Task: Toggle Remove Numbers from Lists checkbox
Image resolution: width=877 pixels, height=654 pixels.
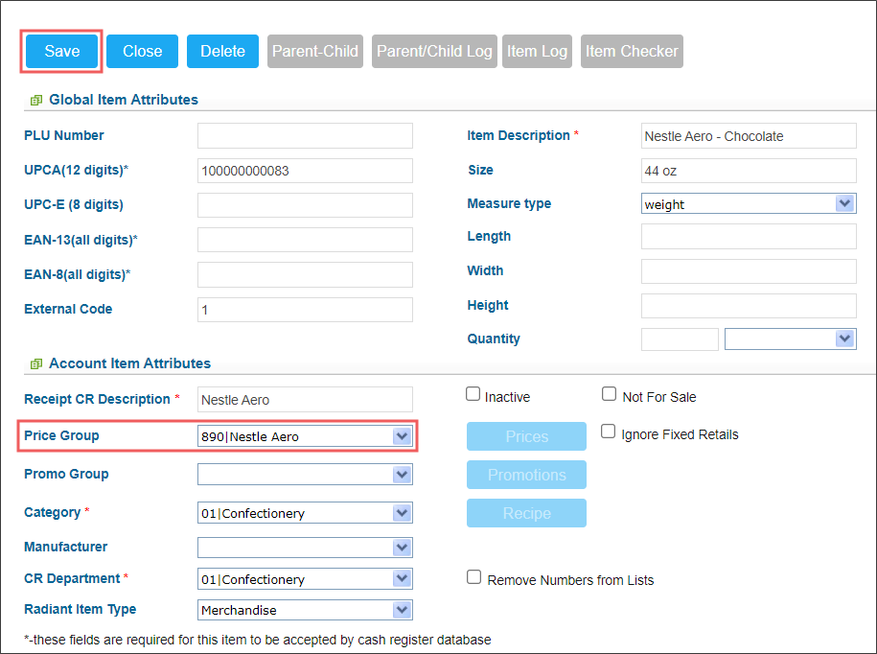Action: 473,576
